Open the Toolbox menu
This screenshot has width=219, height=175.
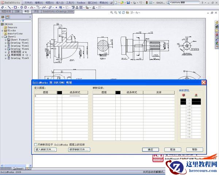(81, 3)
